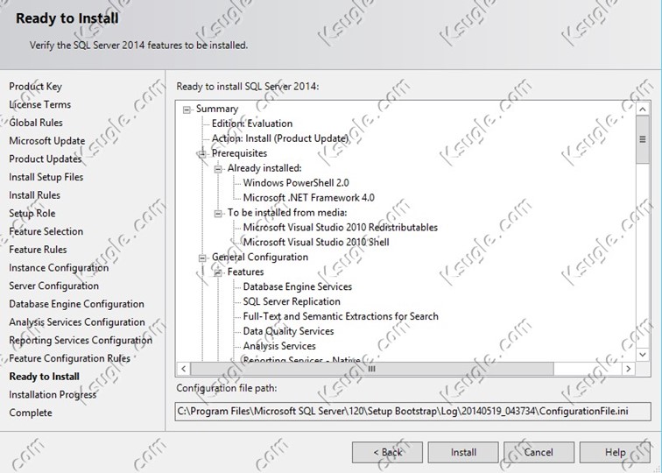This screenshot has height=473, width=662.
Task: Select the Global Rules step
Action: coord(36,123)
